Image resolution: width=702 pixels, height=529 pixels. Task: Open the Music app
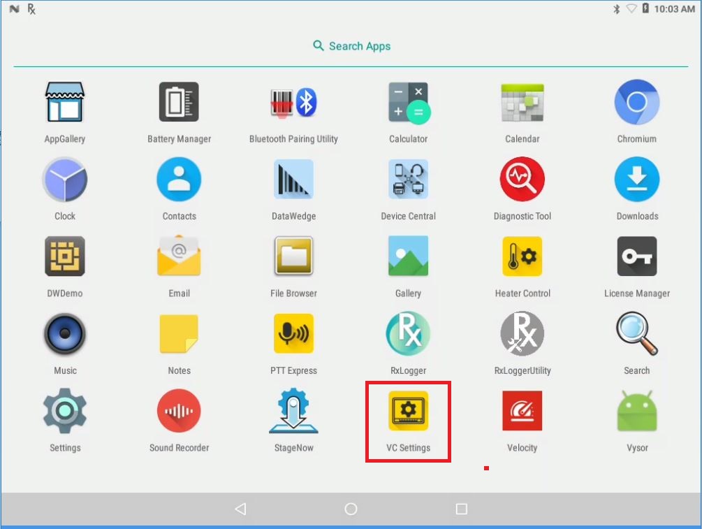coord(65,334)
